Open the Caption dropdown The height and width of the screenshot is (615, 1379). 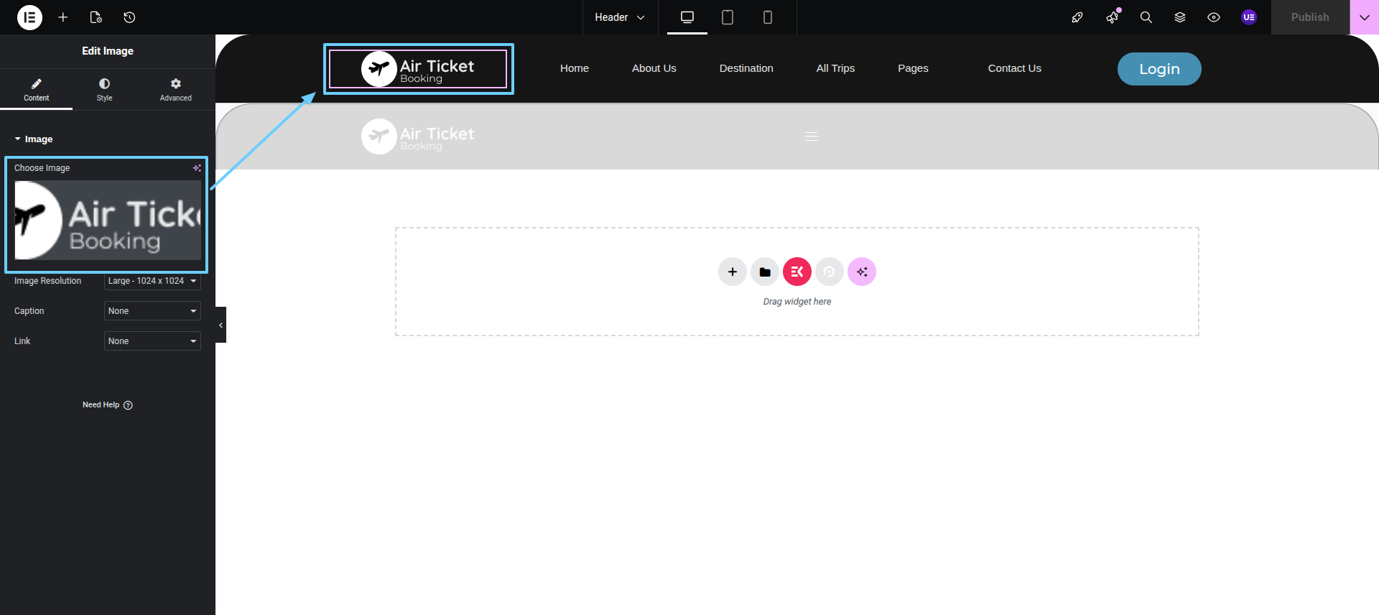pos(152,311)
